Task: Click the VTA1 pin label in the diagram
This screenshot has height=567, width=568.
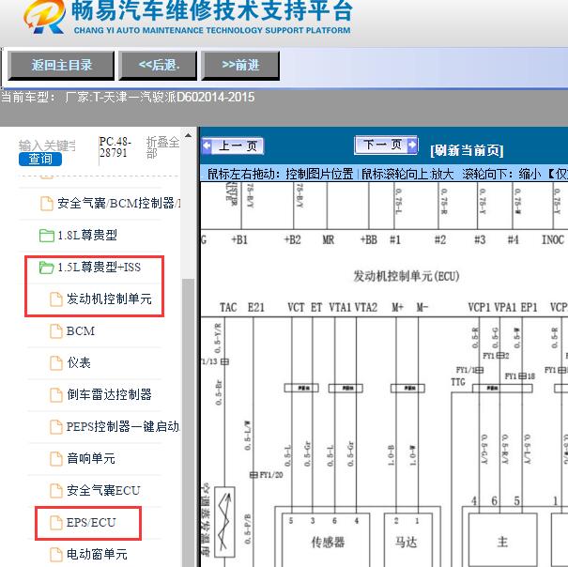Action: 340,308
